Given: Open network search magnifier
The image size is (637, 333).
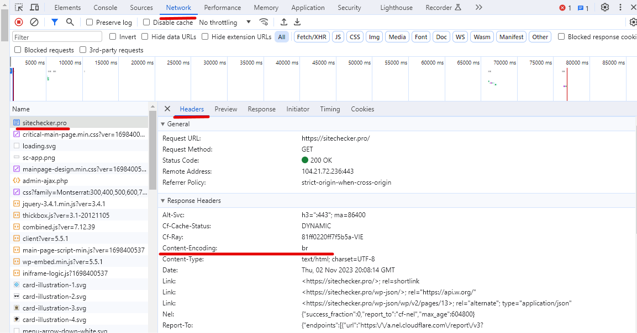Looking at the screenshot, I should click(x=70, y=22).
